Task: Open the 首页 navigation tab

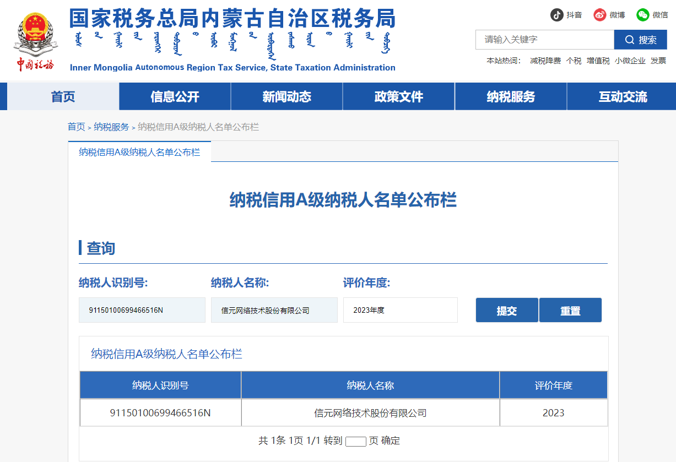Action: pos(63,97)
